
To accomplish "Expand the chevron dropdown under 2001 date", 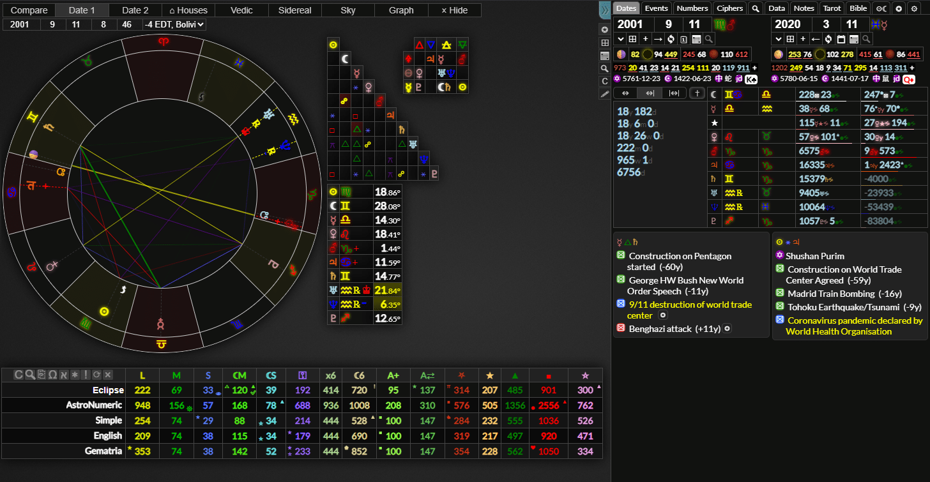I will 620,39.
